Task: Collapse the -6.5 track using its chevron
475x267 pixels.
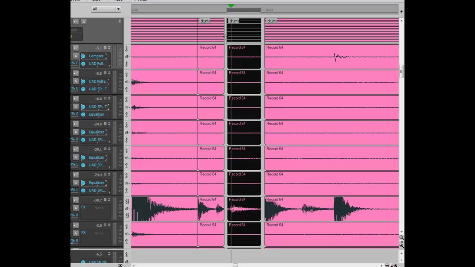Action: coord(109,254)
